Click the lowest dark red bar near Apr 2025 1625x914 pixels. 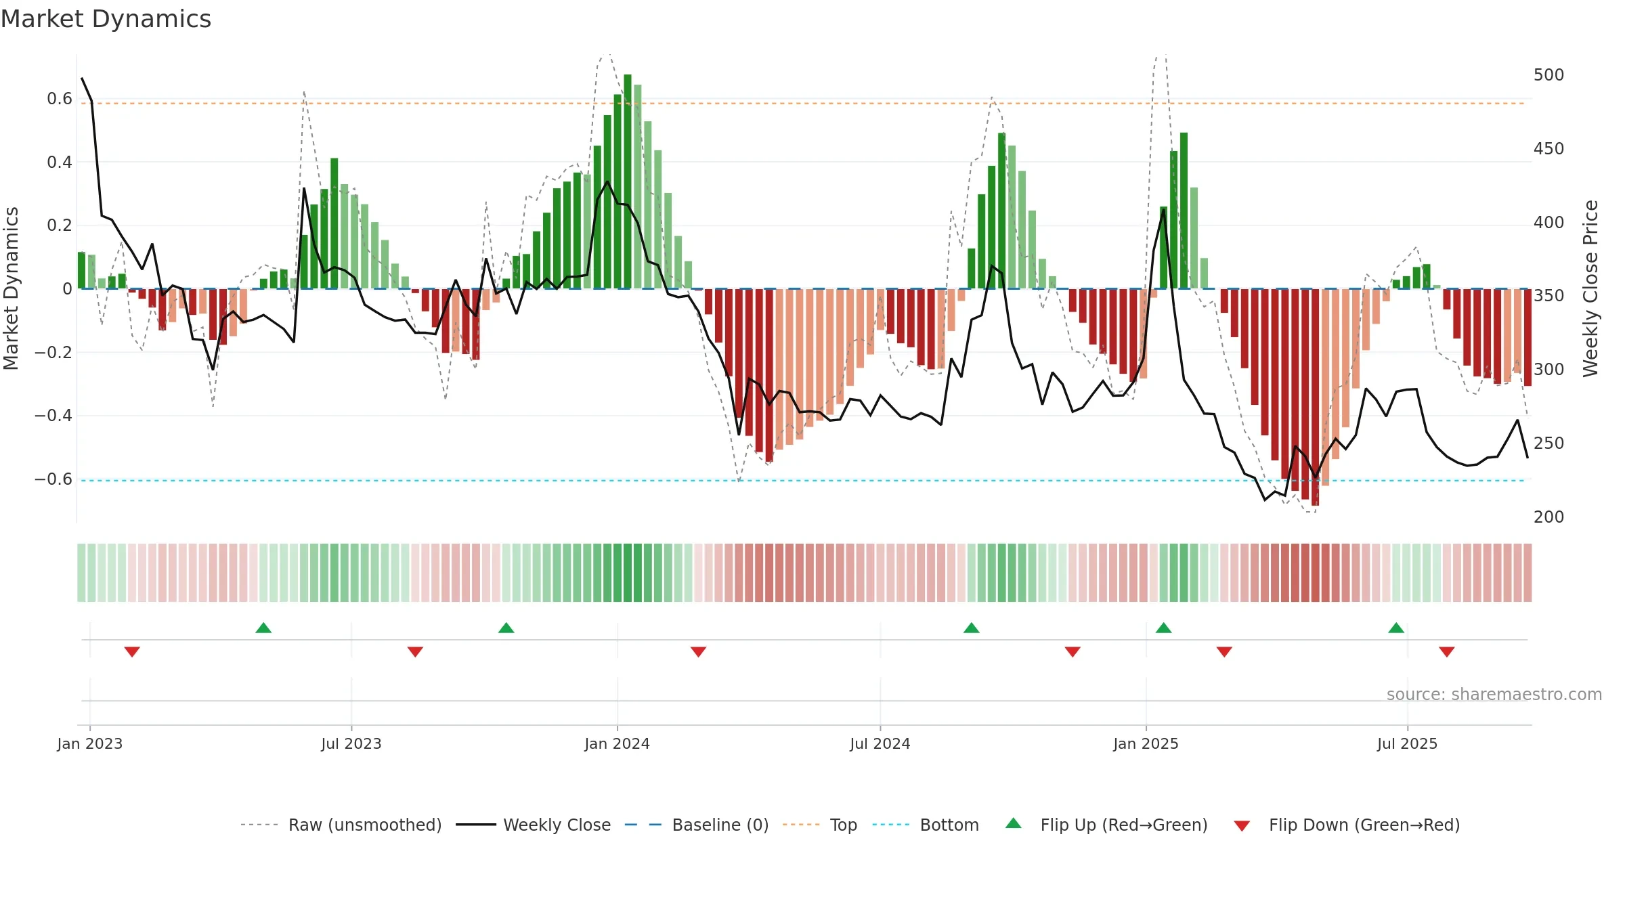[x=1315, y=397]
